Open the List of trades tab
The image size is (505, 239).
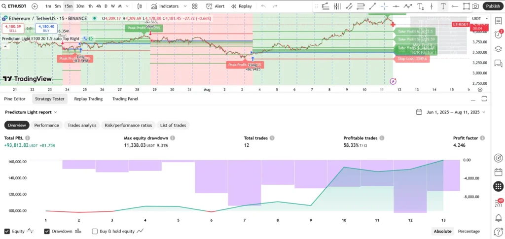click(x=174, y=125)
